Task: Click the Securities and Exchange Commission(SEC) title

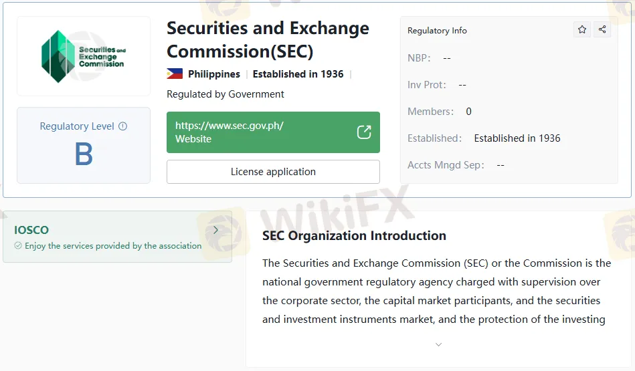Action: (268, 40)
